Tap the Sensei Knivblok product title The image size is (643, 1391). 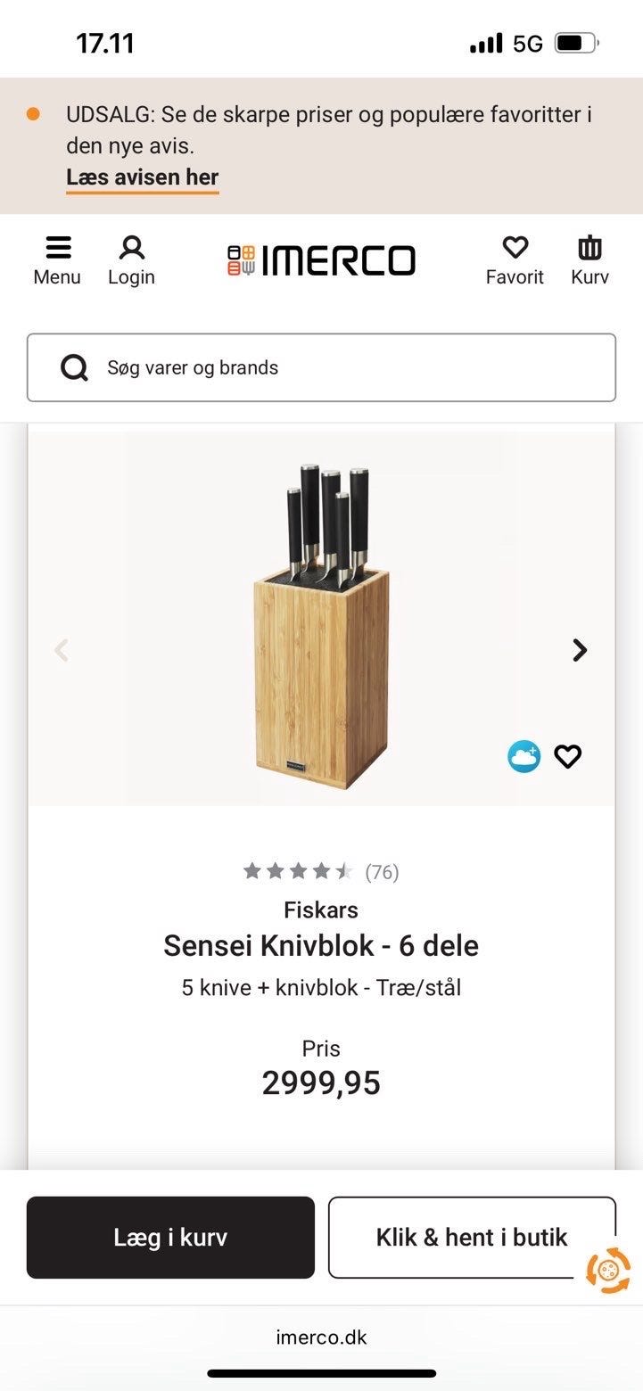321,945
